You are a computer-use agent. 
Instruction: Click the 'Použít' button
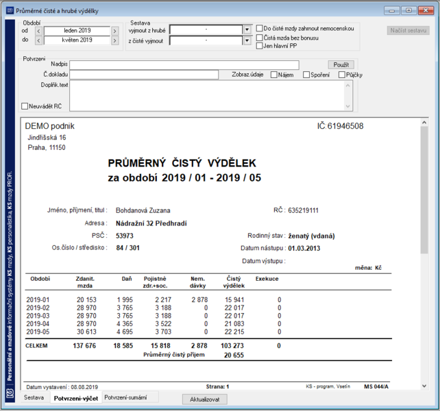(x=341, y=65)
